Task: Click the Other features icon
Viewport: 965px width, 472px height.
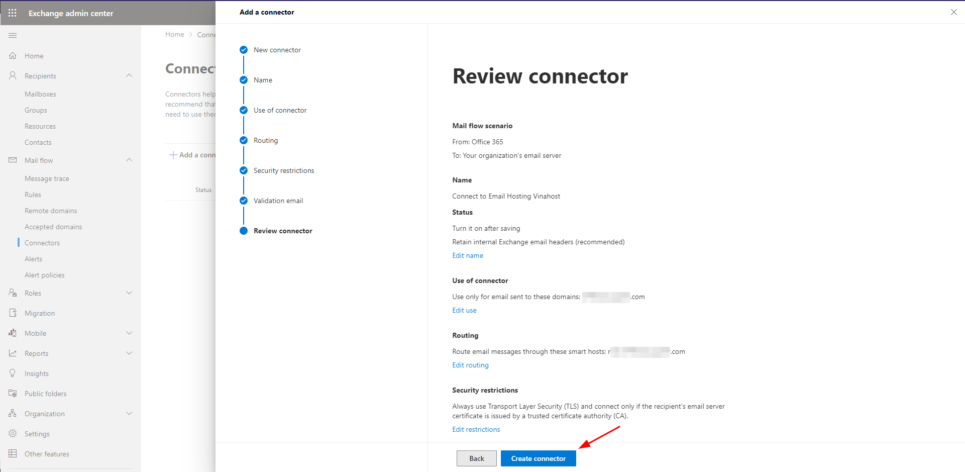Action: pyautogui.click(x=13, y=454)
